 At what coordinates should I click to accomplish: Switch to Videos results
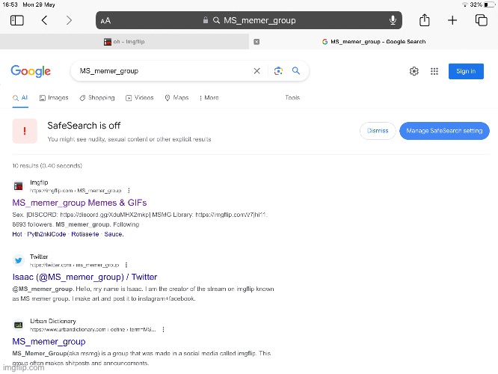pyautogui.click(x=139, y=98)
